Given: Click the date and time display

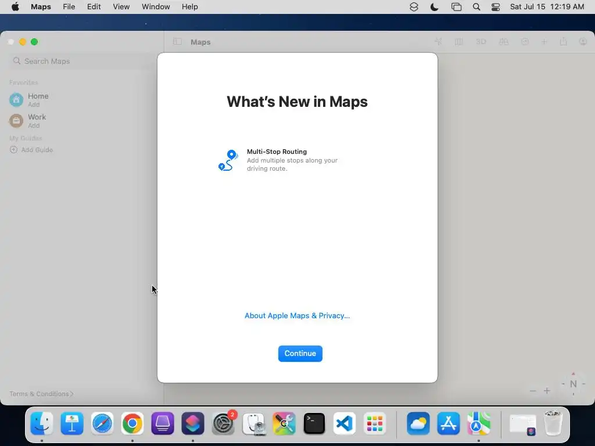Looking at the screenshot, I should pos(547,7).
